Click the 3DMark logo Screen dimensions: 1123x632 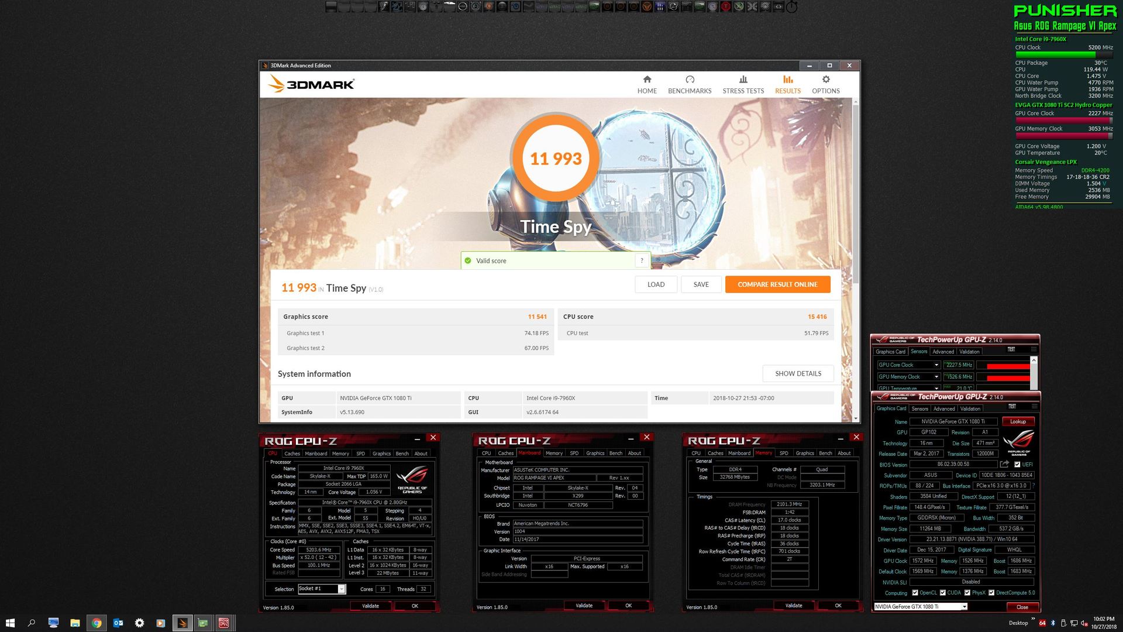pos(311,84)
